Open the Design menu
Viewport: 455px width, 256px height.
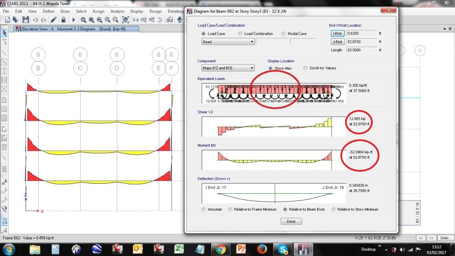coord(155,11)
